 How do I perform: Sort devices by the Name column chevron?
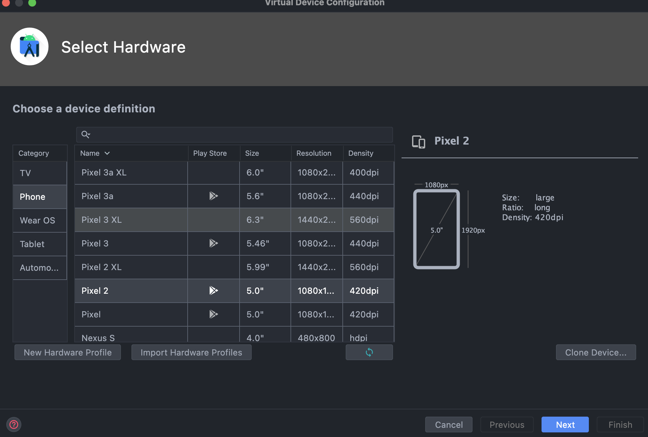(107, 153)
